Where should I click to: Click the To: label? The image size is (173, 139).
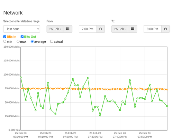pos(113,21)
